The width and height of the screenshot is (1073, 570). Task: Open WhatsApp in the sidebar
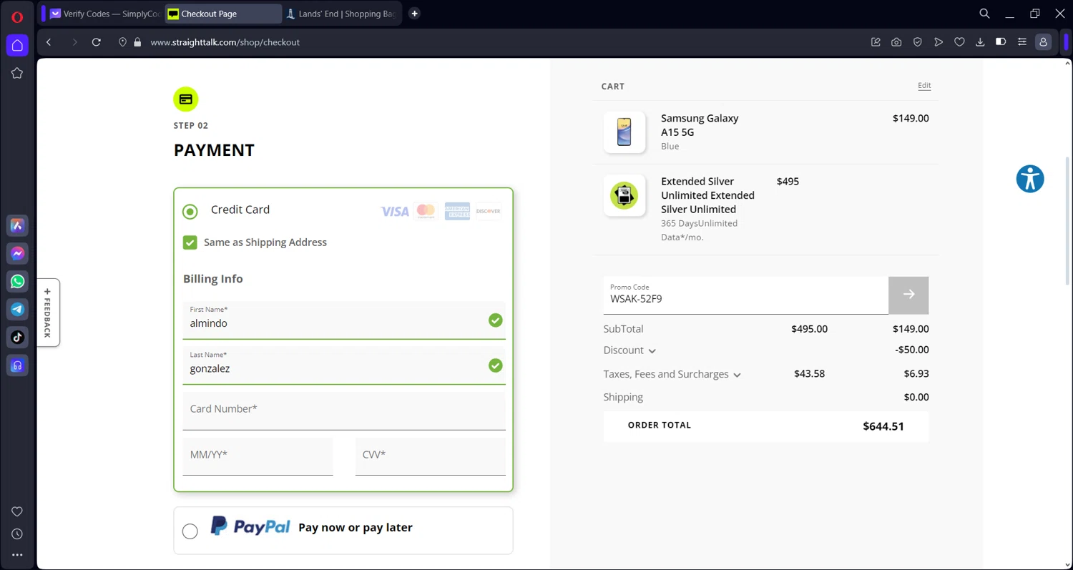17,281
